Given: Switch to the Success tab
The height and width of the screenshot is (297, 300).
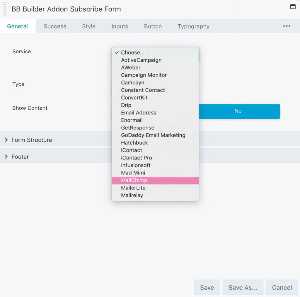Looking at the screenshot, I should (55, 26).
